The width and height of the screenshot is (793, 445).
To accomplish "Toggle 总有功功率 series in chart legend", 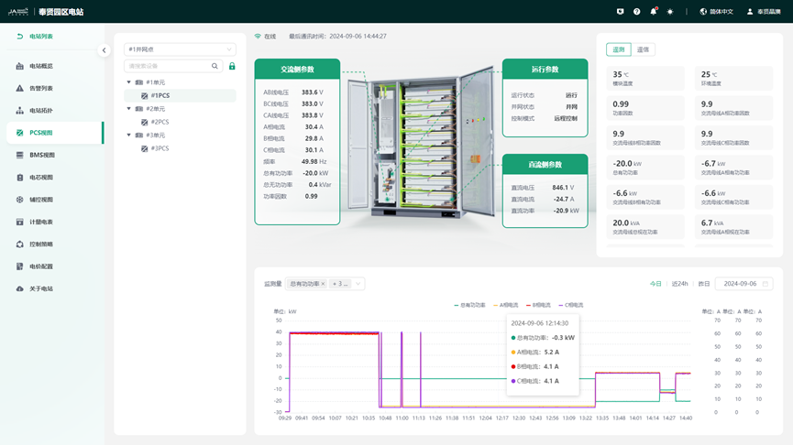I will tap(469, 305).
